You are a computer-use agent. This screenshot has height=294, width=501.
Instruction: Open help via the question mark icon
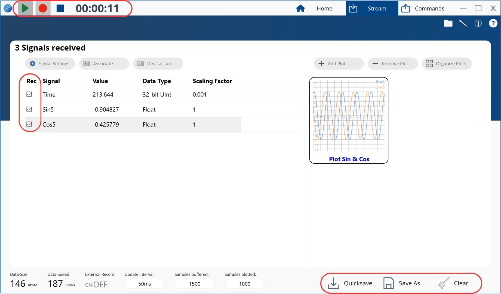point(493,23)
